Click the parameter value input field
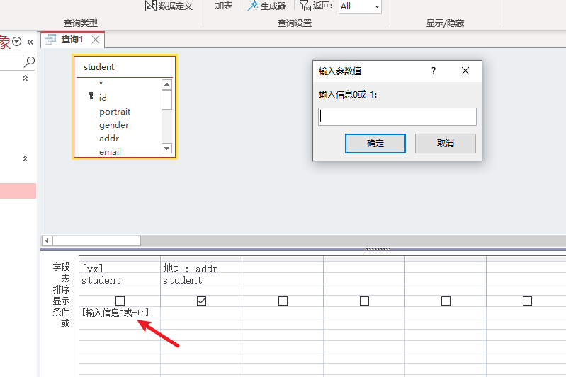566x377 pixels. point(397,117)
